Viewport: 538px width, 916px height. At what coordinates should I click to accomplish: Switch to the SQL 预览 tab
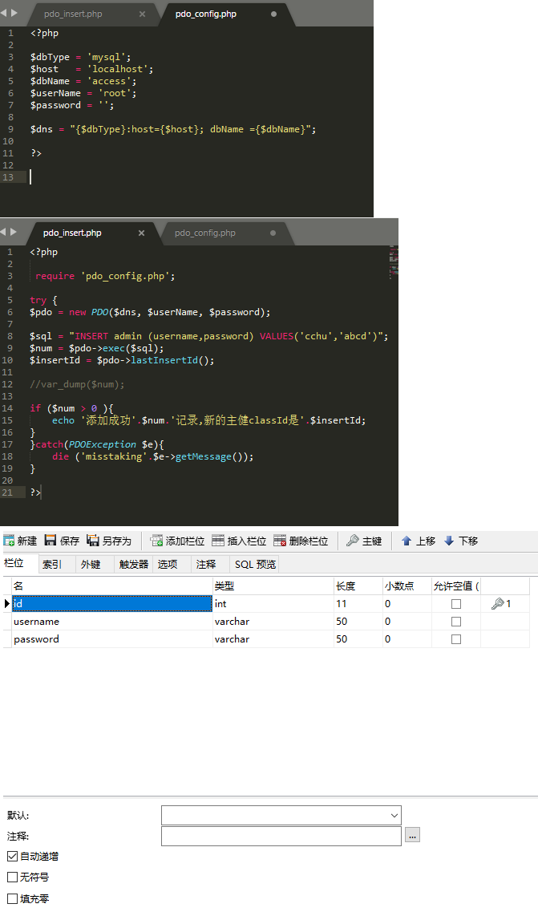255,565
